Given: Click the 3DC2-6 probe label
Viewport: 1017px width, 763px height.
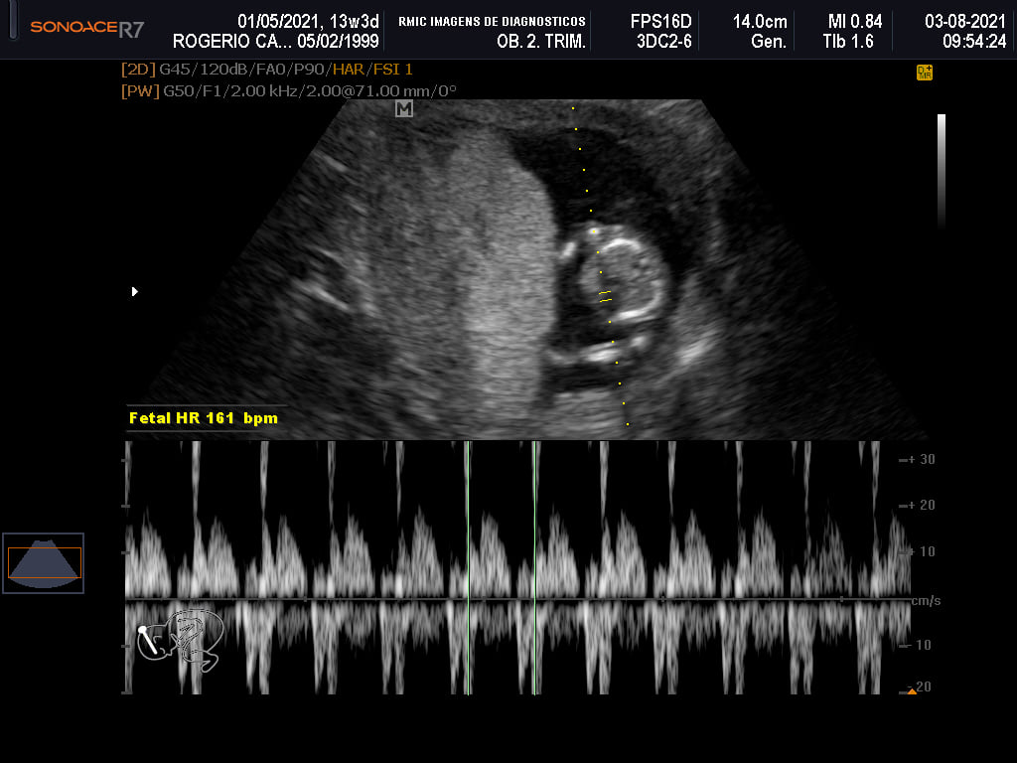Looking at the screenshot, I should 663,42.
